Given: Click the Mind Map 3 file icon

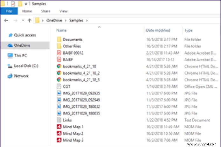Looking at the screenshot, I should 59,140.
